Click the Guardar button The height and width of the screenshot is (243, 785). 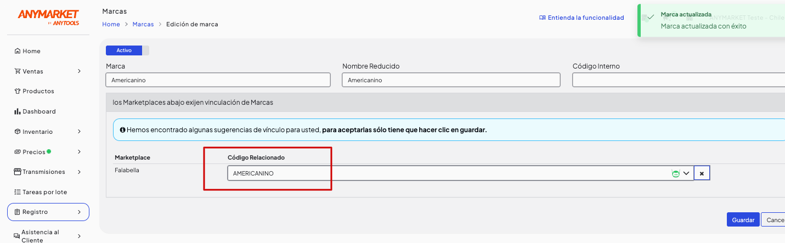743,219
